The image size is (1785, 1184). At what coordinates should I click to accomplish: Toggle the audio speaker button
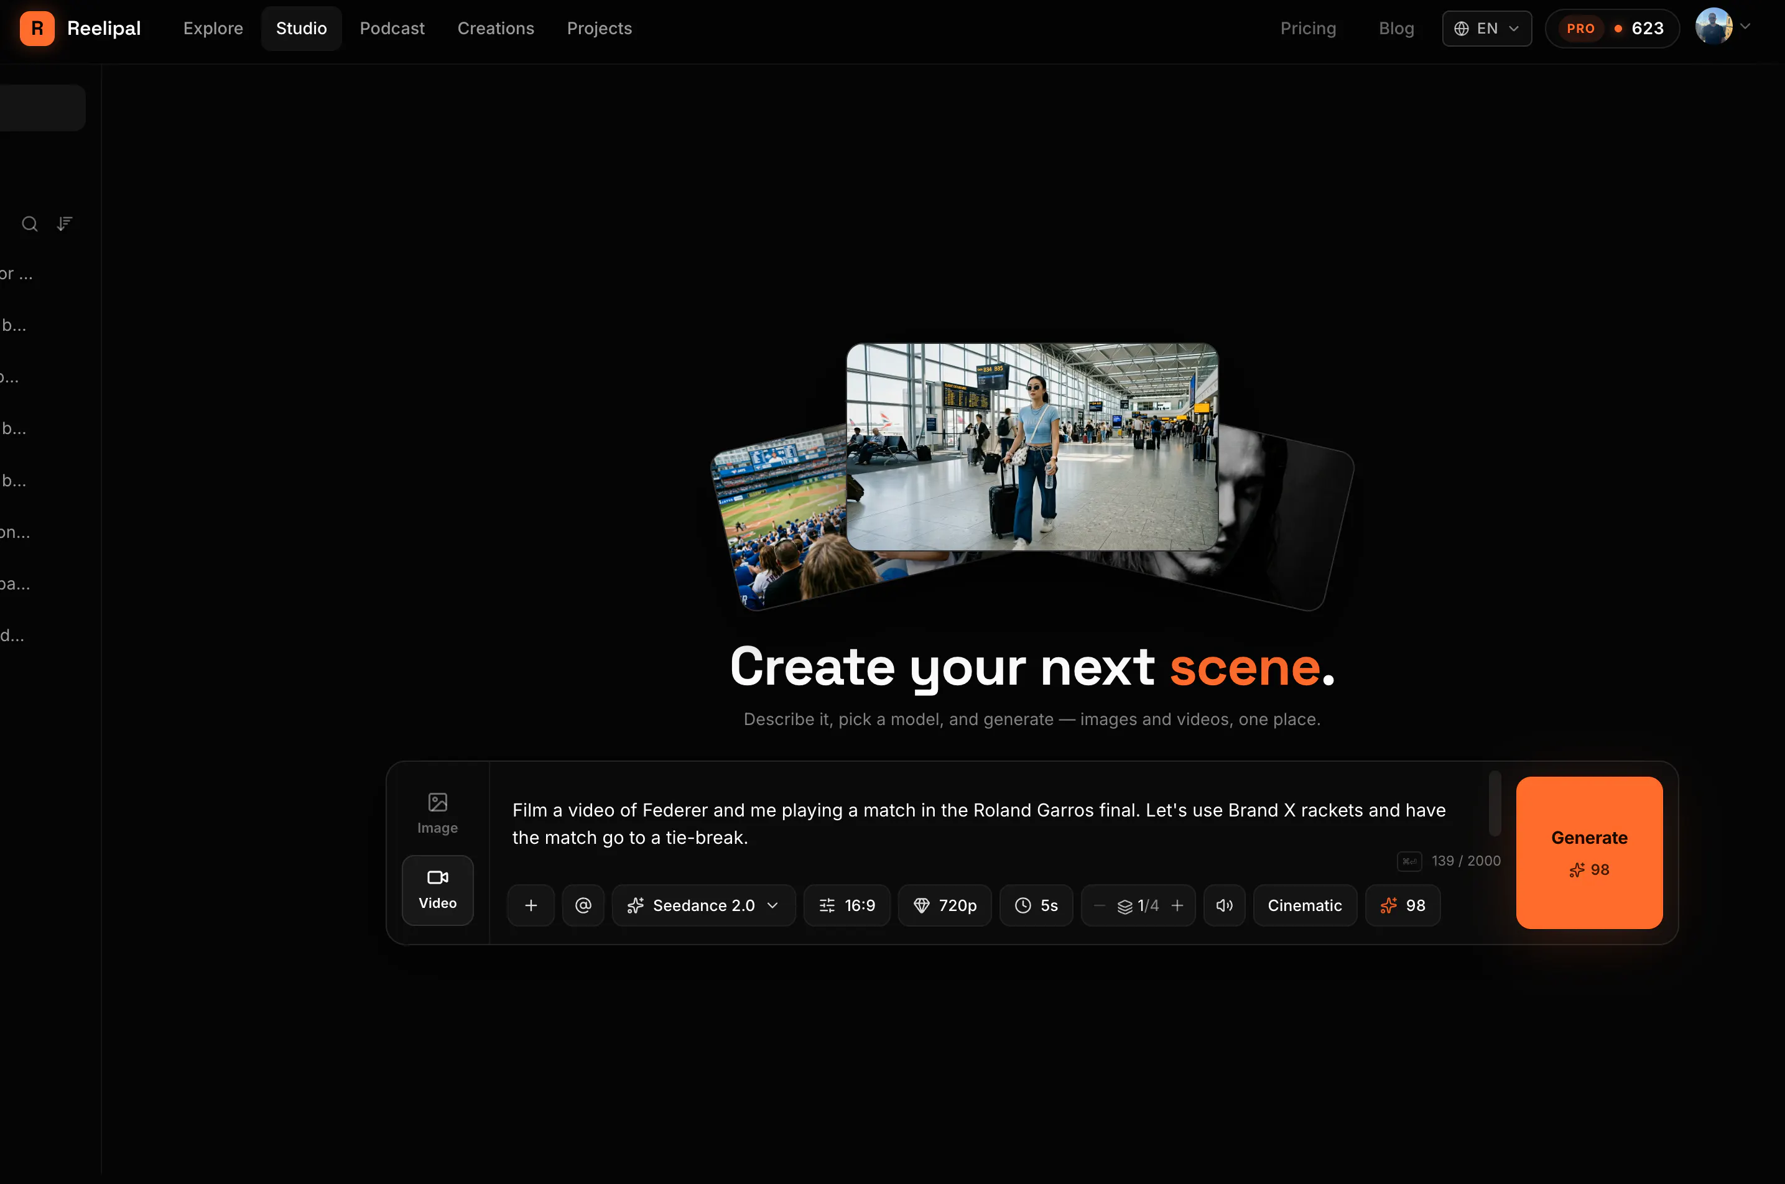tap(1224, 905)
